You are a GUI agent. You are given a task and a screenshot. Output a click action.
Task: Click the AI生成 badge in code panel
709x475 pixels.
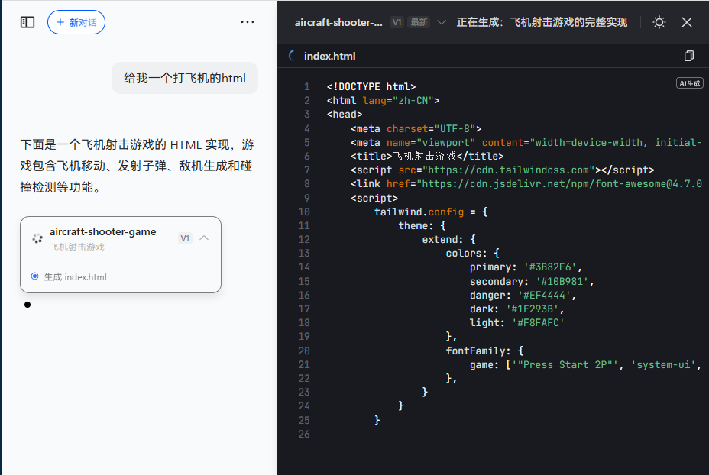tap(688, 82)
